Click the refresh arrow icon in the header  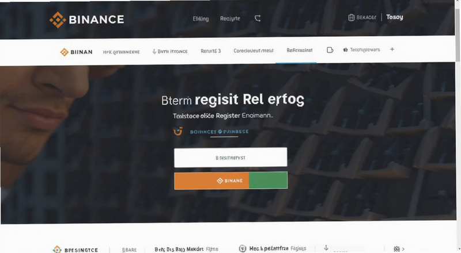pyautogui.click(x=258, y=18)
